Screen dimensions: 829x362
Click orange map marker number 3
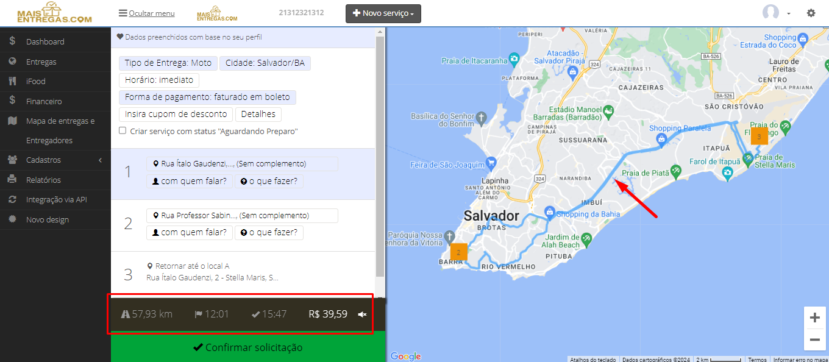tap(759, 137)
